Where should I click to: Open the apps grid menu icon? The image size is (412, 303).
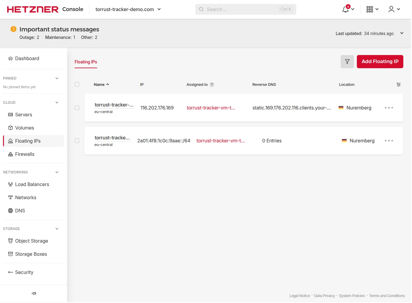coord(370,9)
